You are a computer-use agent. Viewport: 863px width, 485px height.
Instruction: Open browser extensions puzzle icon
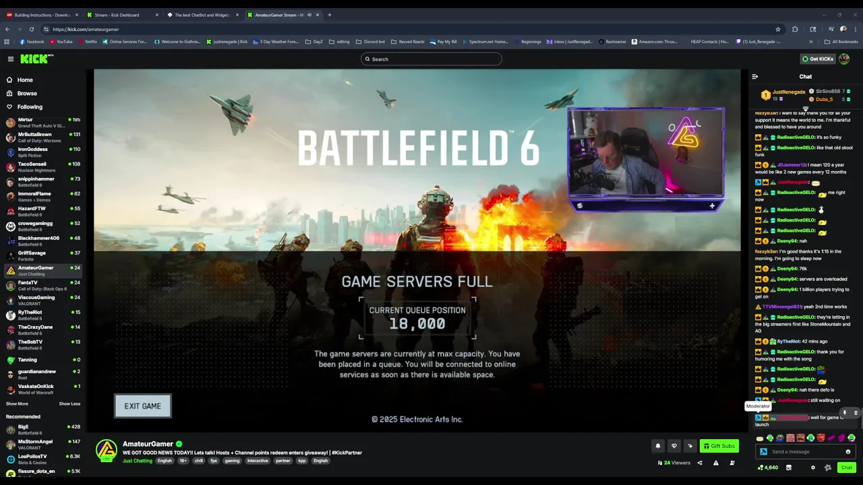pyautogui.click(x=795, y=29)
